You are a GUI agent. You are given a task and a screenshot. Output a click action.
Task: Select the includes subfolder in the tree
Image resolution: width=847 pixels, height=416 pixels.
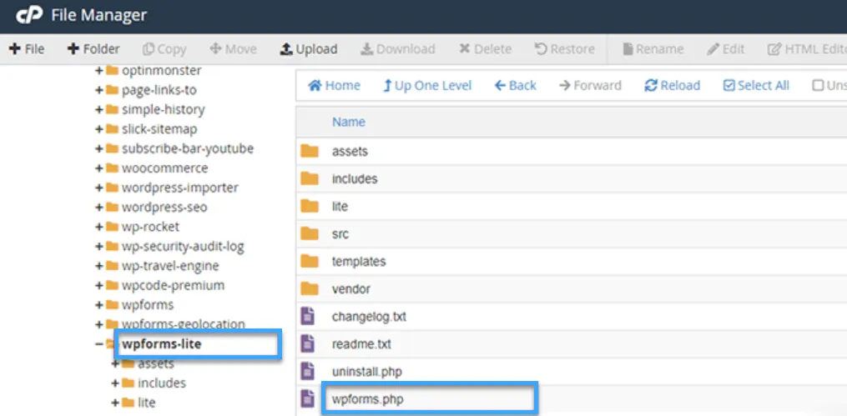pyautogui.click(x=162, y=383)
